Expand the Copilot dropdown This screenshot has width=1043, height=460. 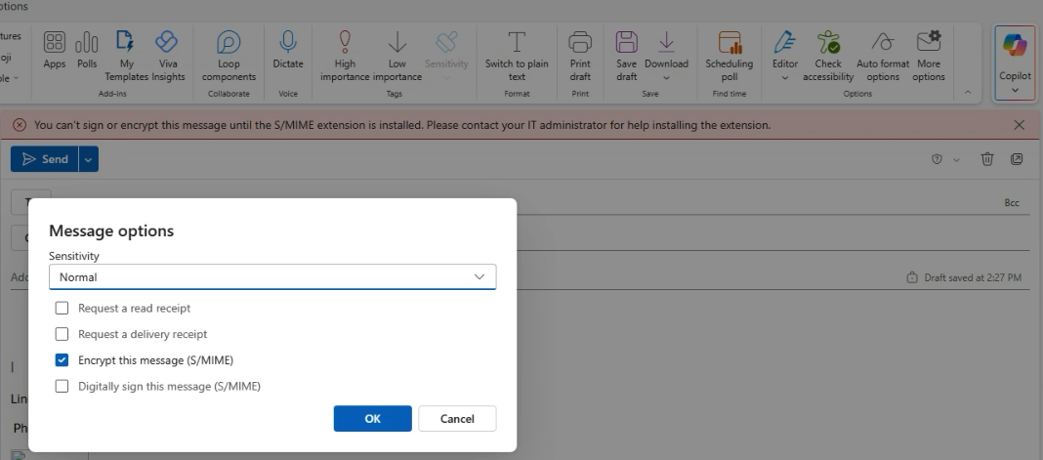pyautogui.click(x=1015, y=90)
